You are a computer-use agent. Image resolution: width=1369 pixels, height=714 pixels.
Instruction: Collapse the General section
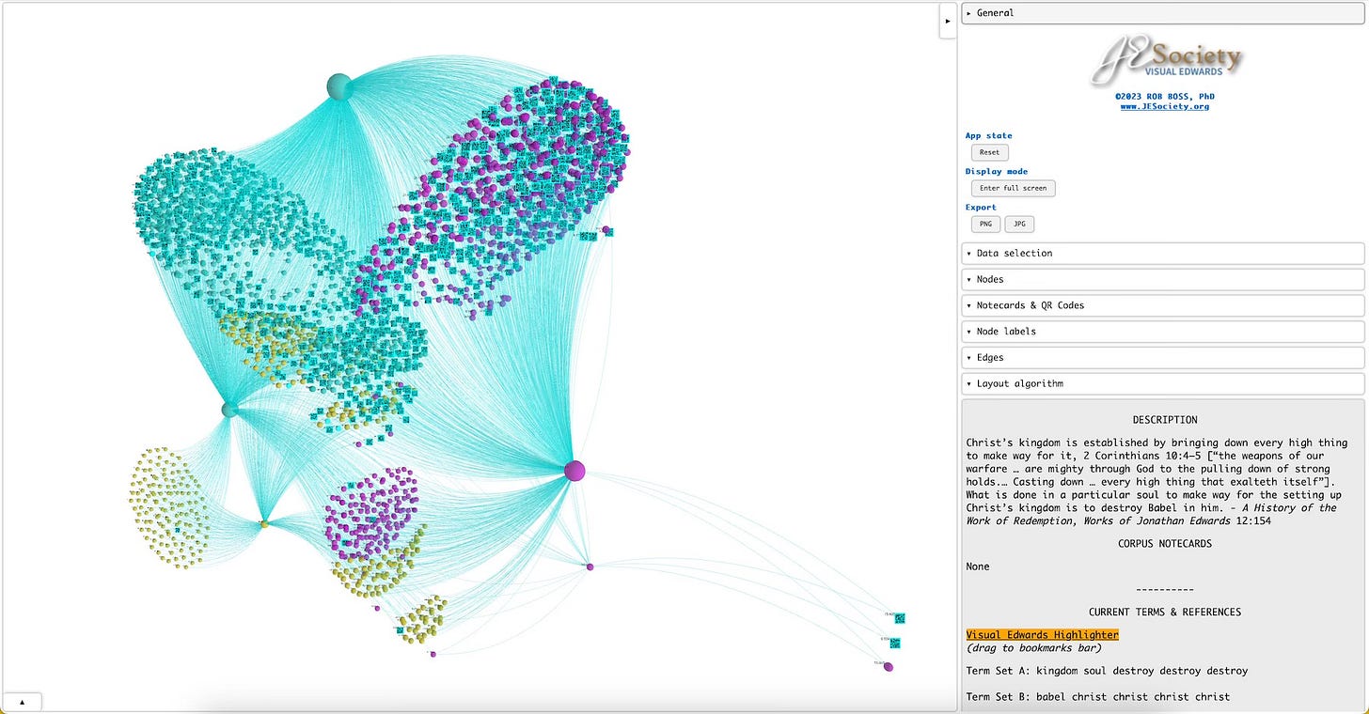pyautogui.click(x=1162, y=13)
